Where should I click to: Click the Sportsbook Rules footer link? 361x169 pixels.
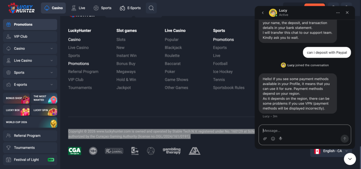(229, 88)
